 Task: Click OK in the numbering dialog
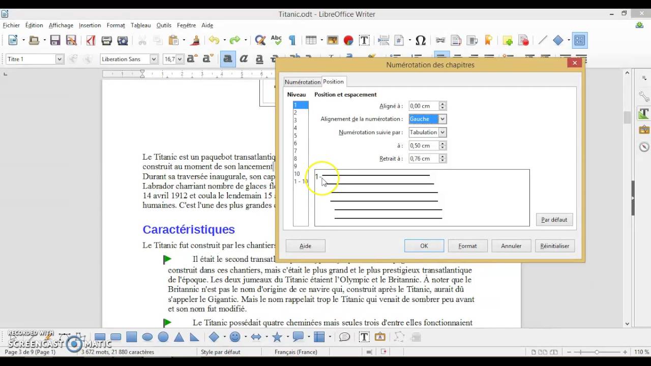click(x=424, y=246)
